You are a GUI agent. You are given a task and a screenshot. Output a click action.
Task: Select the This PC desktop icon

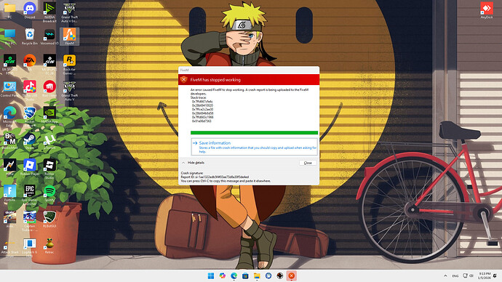point(9,36)
